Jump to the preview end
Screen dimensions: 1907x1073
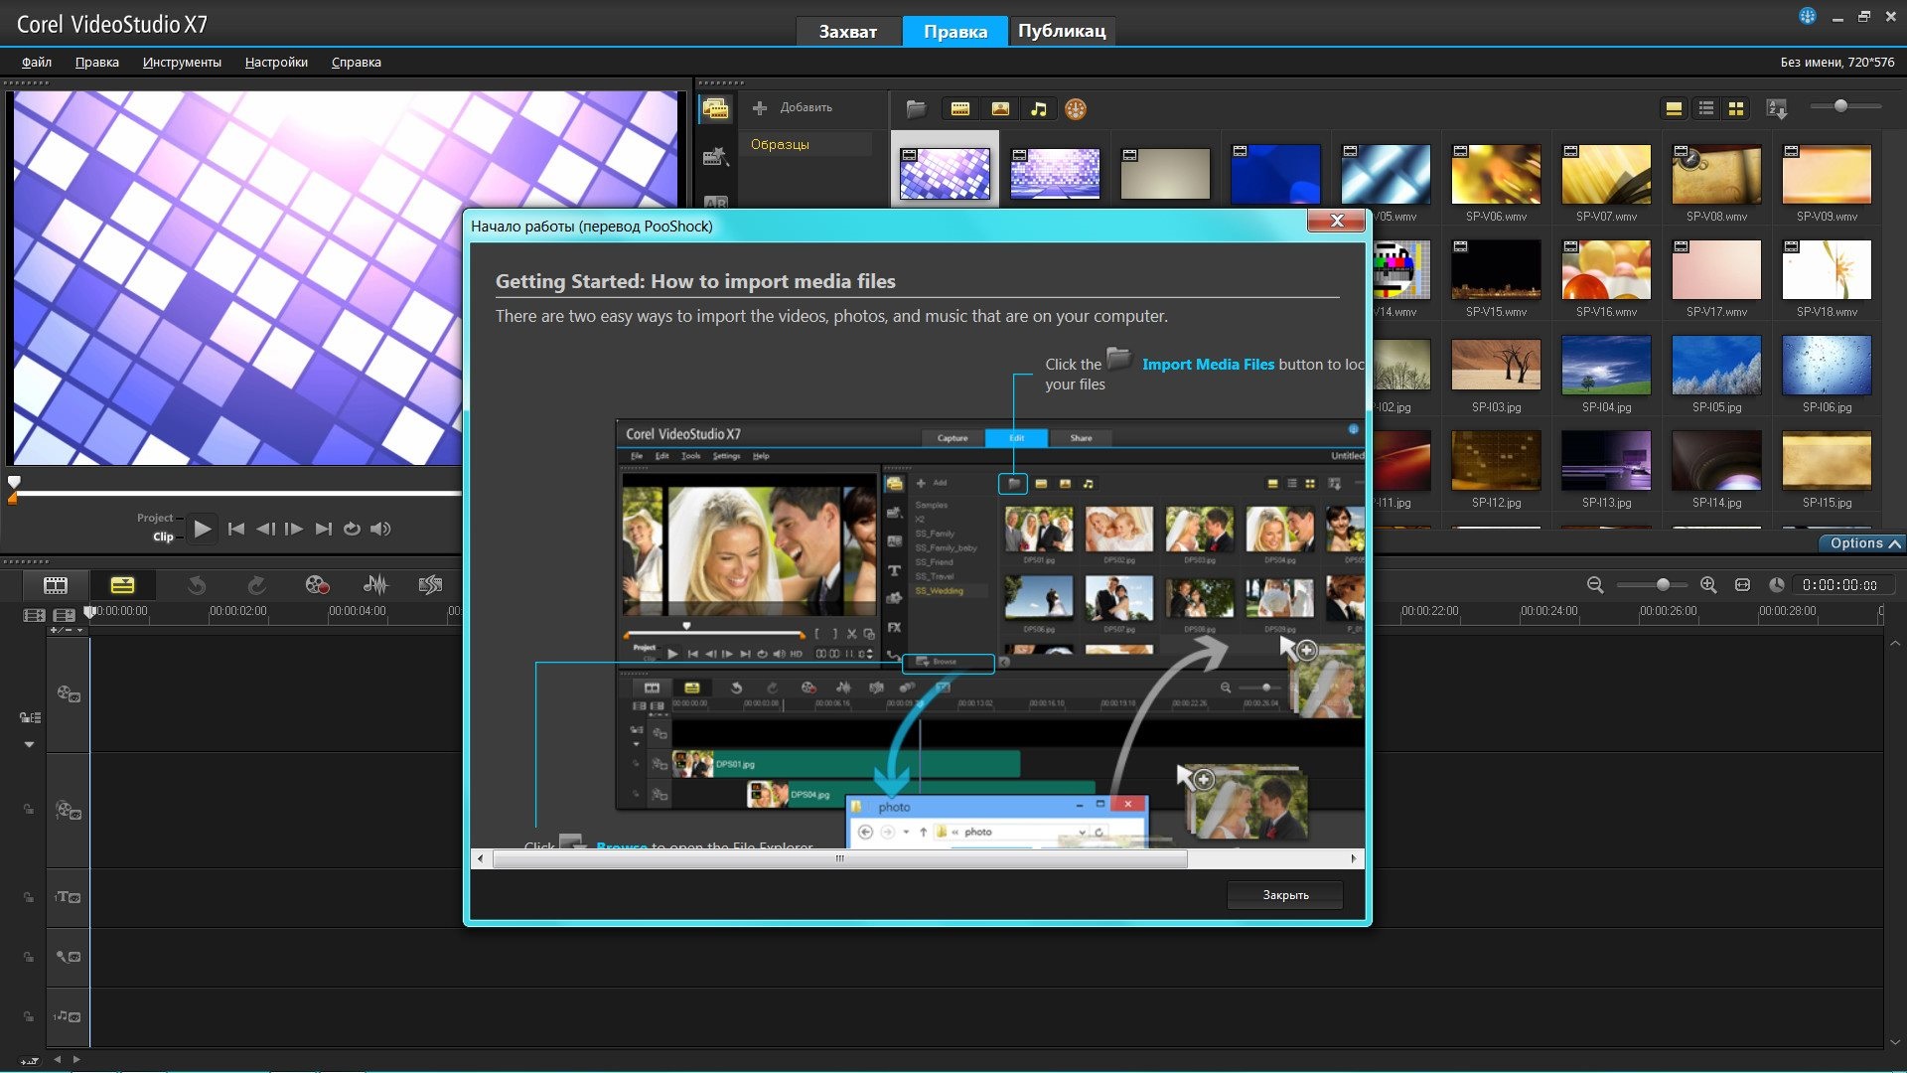[323, 529]
